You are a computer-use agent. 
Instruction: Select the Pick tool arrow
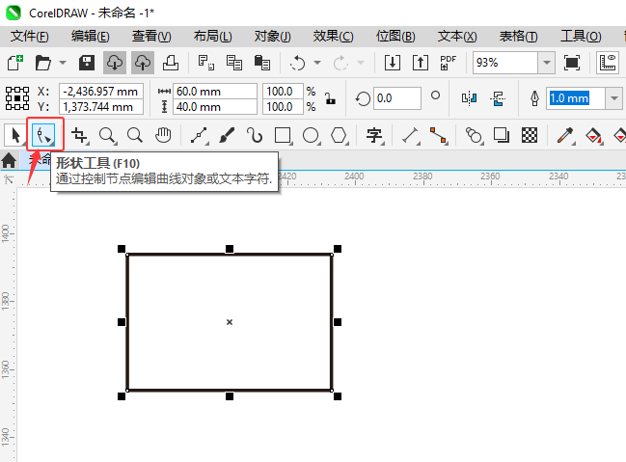tap(15, 135)
